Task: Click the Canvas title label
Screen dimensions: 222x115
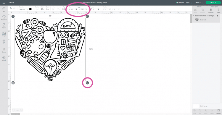Action: [x=11, y=3]
